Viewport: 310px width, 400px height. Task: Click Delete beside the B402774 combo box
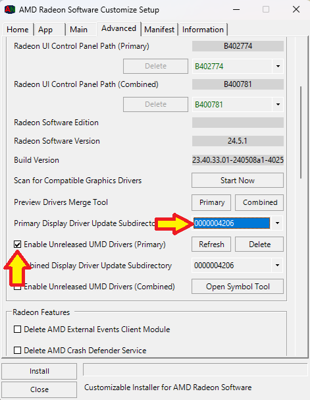(x=155, y=66)
